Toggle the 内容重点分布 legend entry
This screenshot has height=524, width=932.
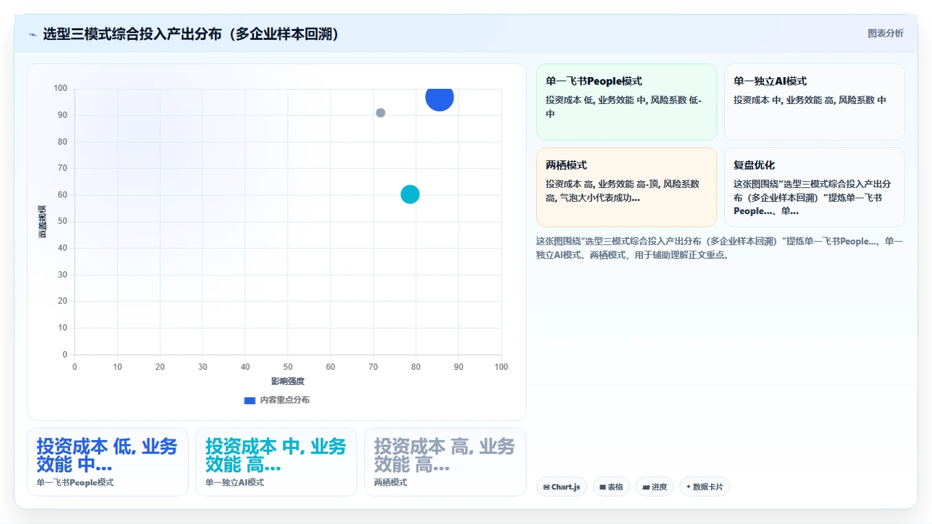point(277,400)
